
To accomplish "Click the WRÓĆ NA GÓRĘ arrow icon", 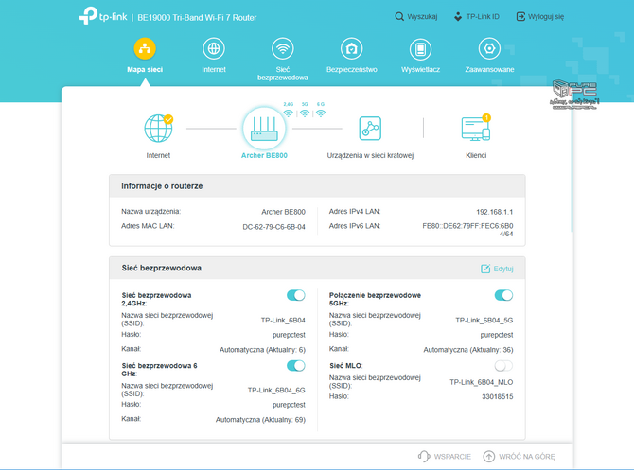I will coord(489,456).
